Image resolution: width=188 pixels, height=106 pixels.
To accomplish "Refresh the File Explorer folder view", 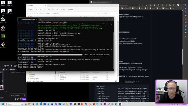I will point(99,14).
